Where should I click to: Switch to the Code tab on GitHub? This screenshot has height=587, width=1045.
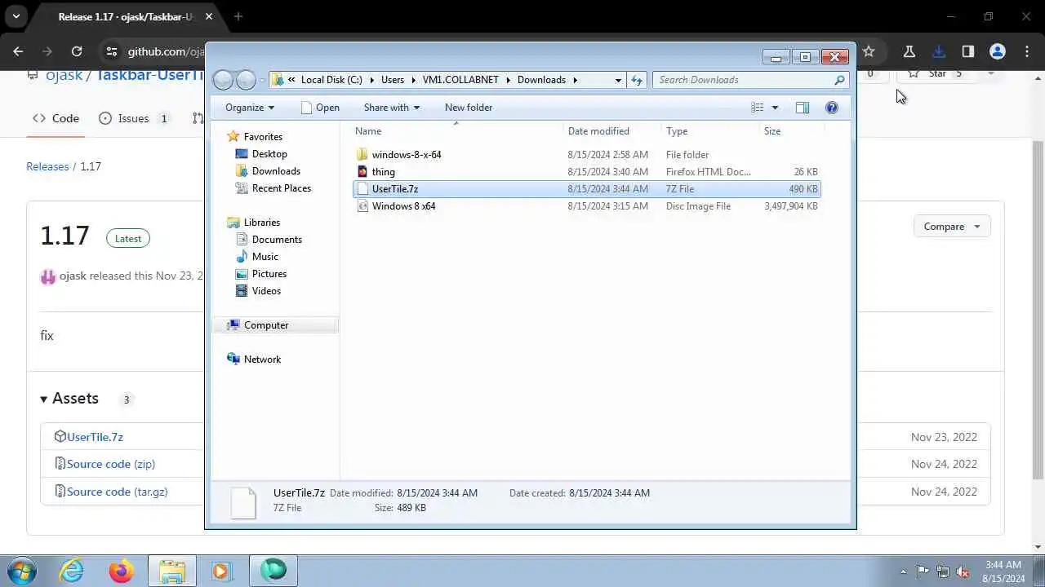[56, 118]
